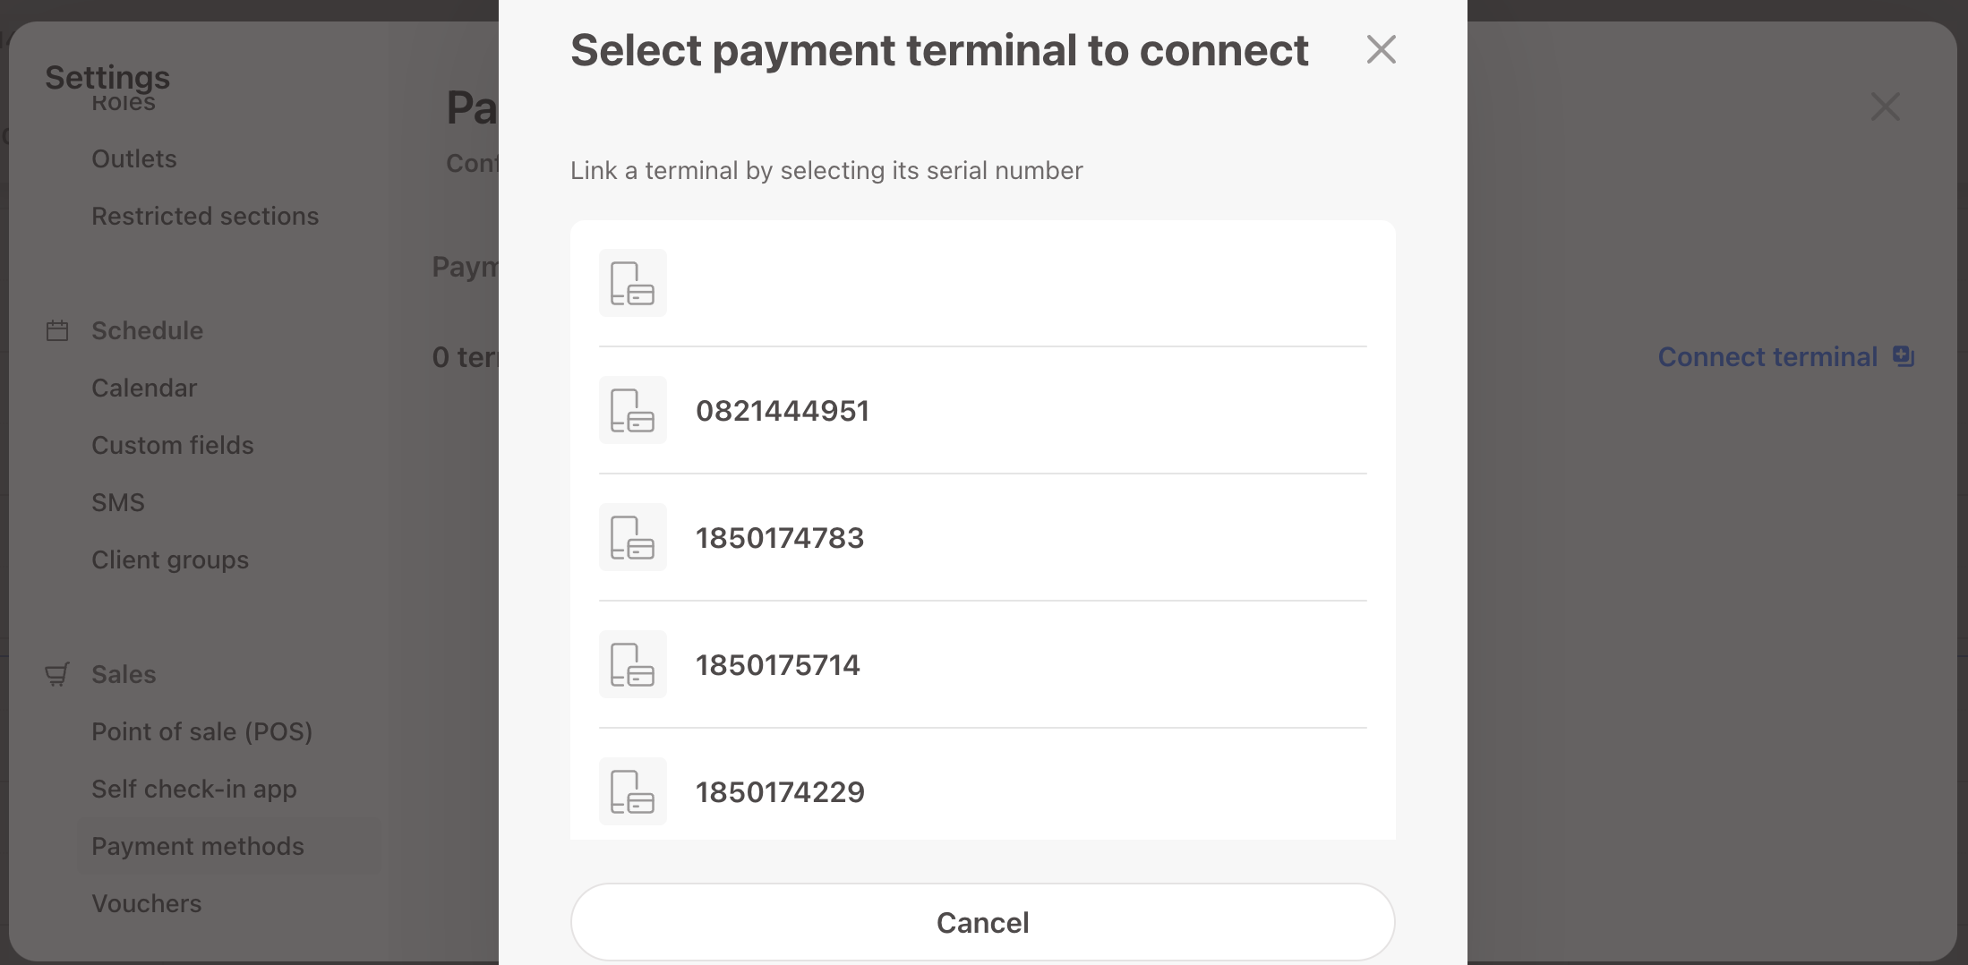The width and height of the screenshot is (1968, 965).
Task: Click the Connect terminal plus icon
Action: pyautogui.click(x=1904, y=356)
